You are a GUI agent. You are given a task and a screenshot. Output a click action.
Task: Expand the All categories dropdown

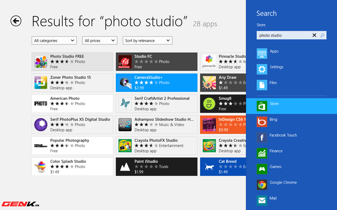[54, 40]
